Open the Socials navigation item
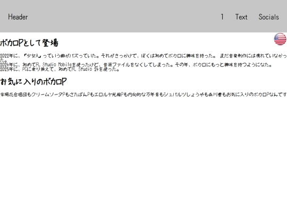287x215 pixels. (269, 17)
